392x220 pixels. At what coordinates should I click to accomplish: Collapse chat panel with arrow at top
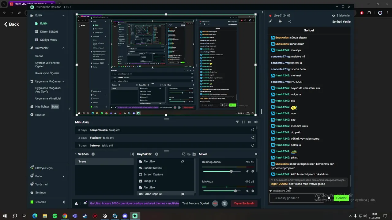(x=262, y=13)
